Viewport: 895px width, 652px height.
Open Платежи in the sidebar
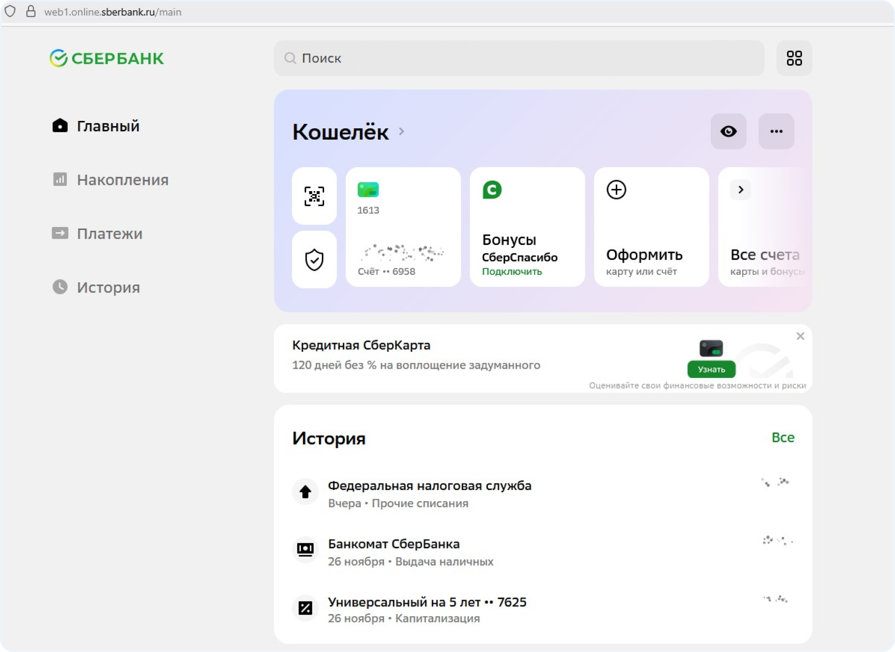pyautogui.click(x=110, y=233)
